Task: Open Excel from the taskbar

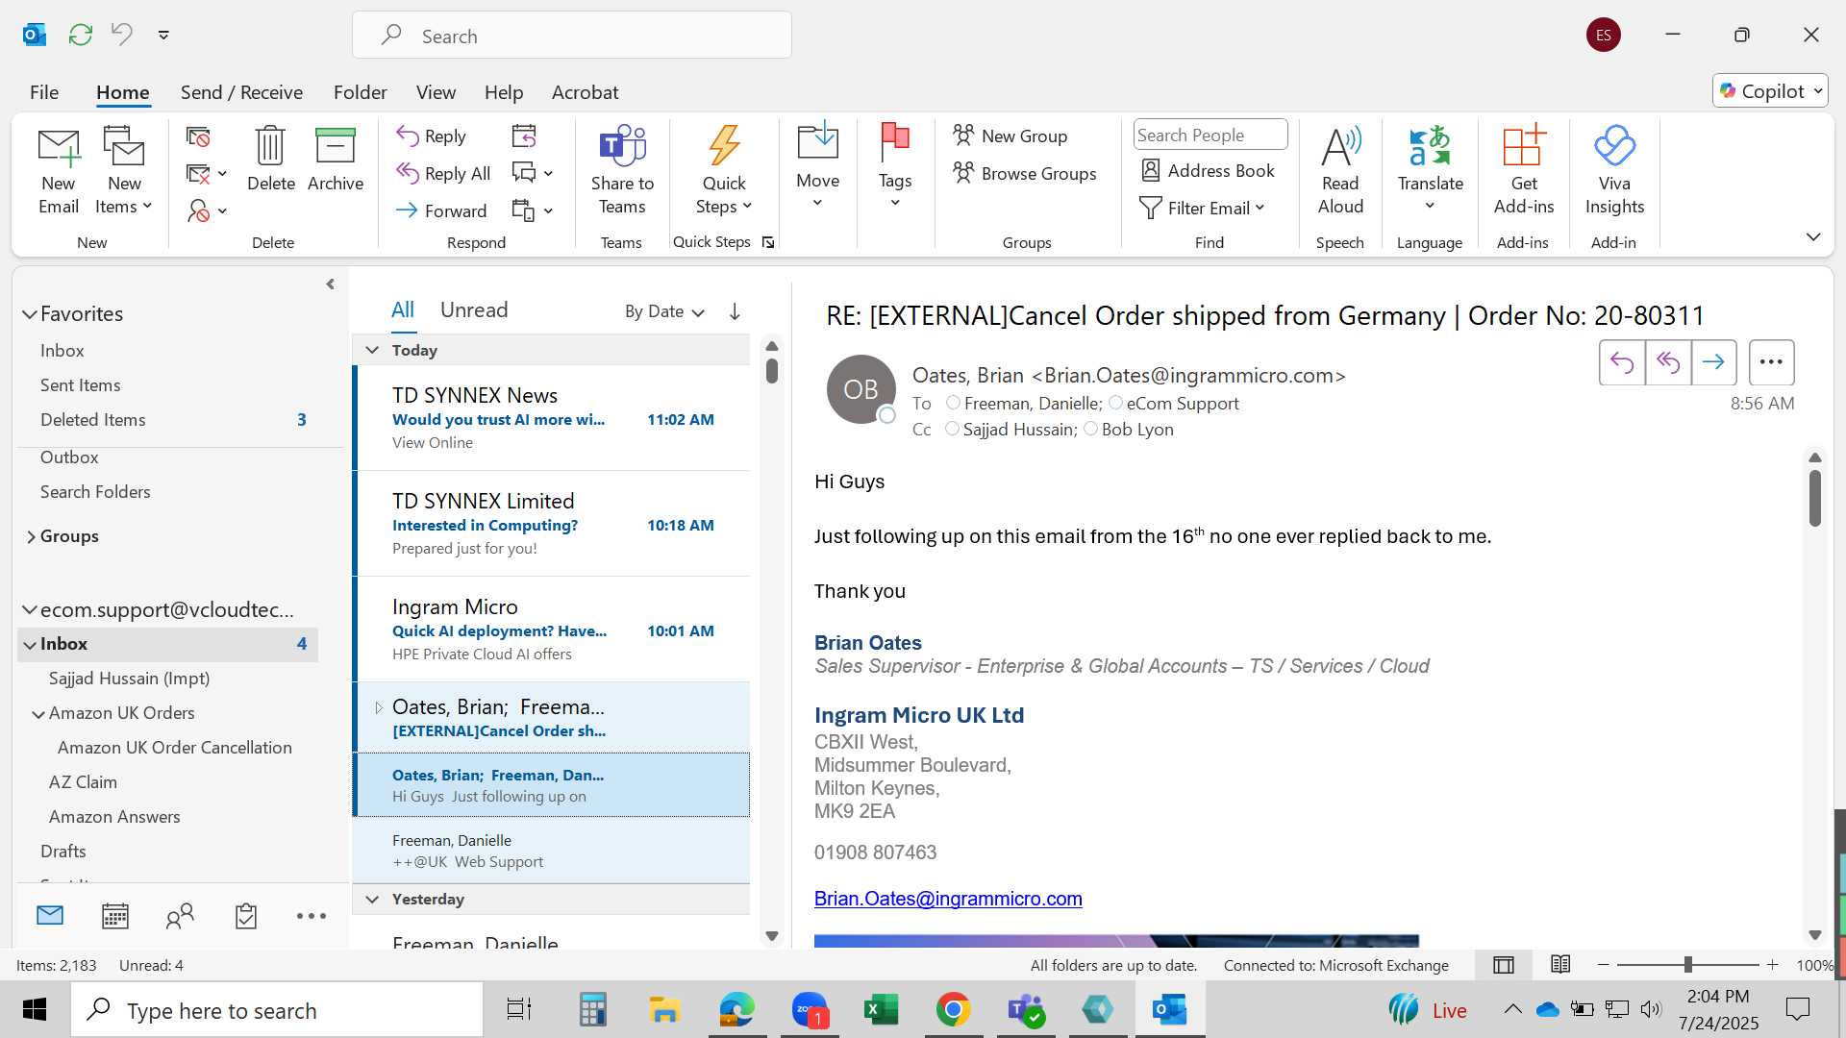Action: [882, 1009]
